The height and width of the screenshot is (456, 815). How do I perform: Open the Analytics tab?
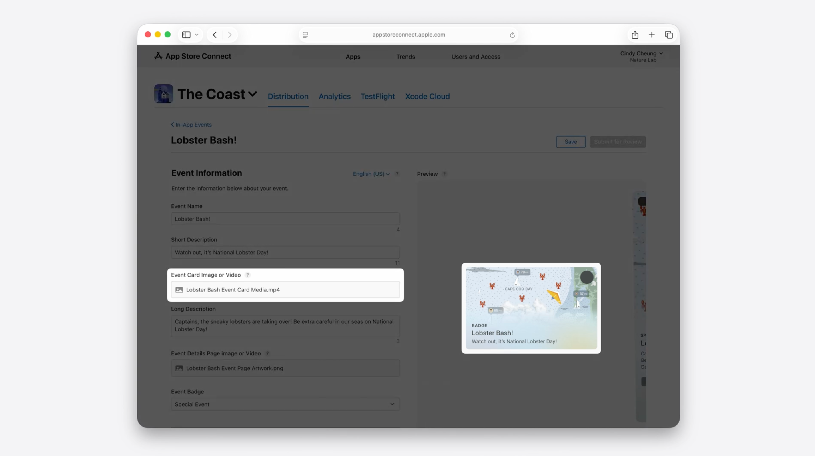coord(334,97)
